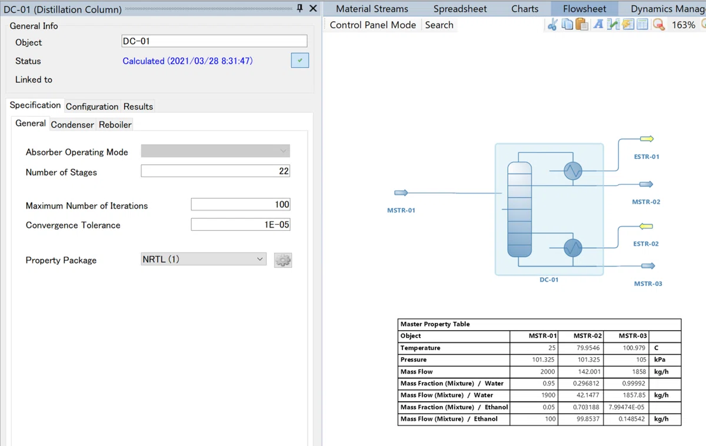The height and width of the screenshot is (446, 706).
Task: Switch to the Results tab
Action: [x=138, y=106]
